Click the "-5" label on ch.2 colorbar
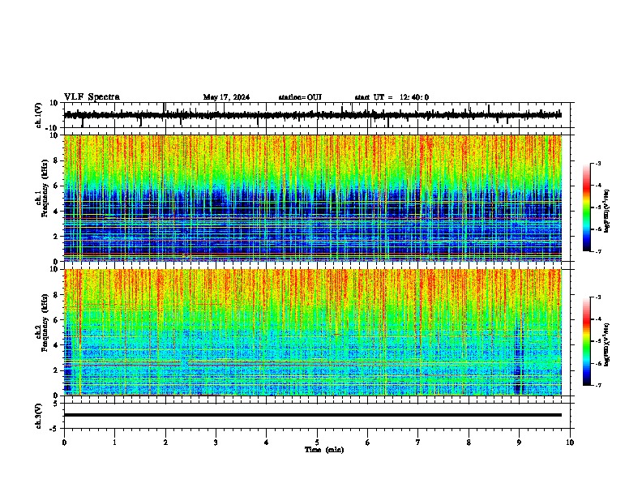The height and width of the screenshot is (496, 642). pyautogui.click(x=597, y=341)
